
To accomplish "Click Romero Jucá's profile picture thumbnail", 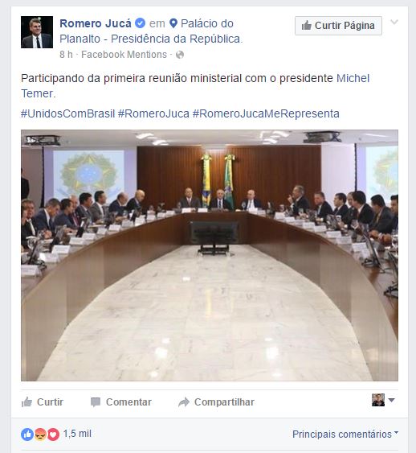I will pyautogui.click(x=37, y=32).
